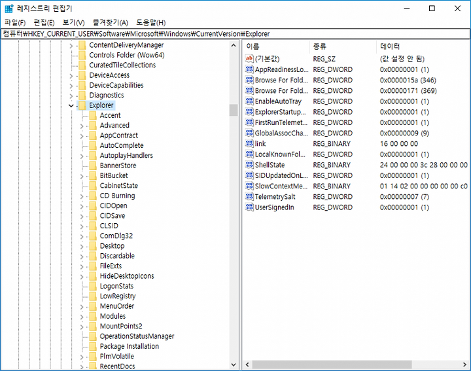471x371 pixels.
Task: Click the link binary value icon
Action: click(x=249, y=143)
